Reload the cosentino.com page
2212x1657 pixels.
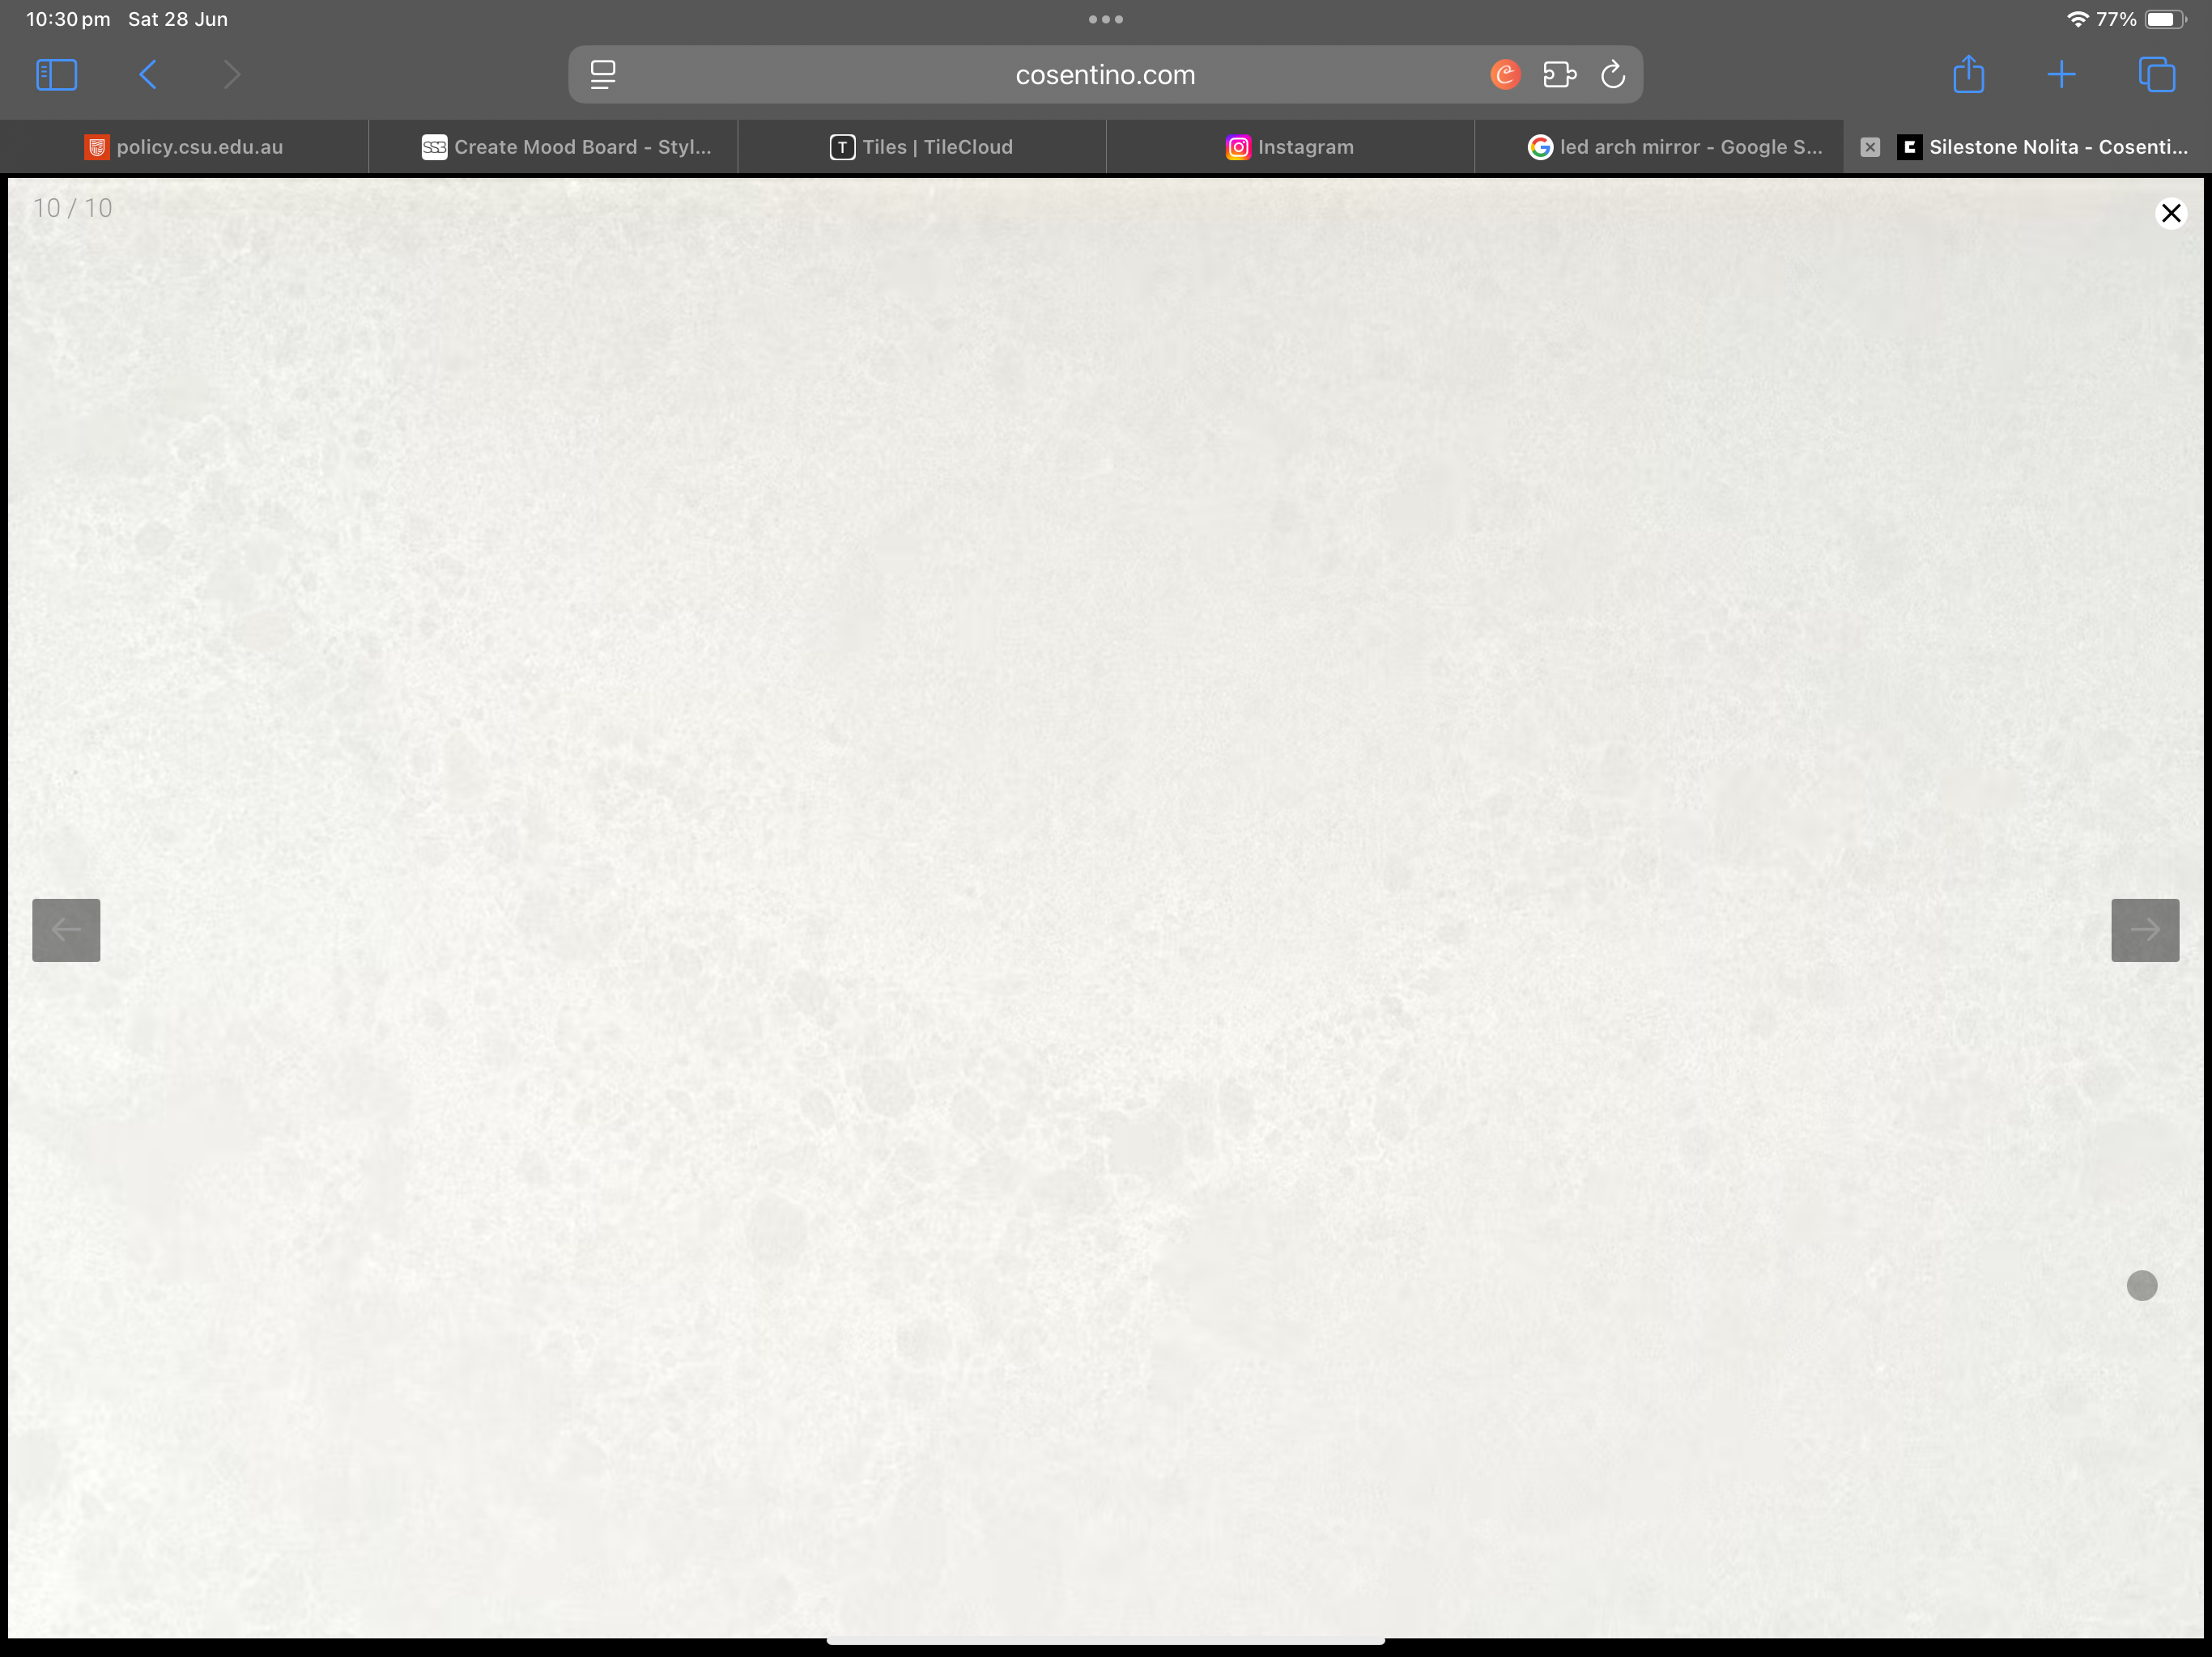click(x=1613, y=75)
